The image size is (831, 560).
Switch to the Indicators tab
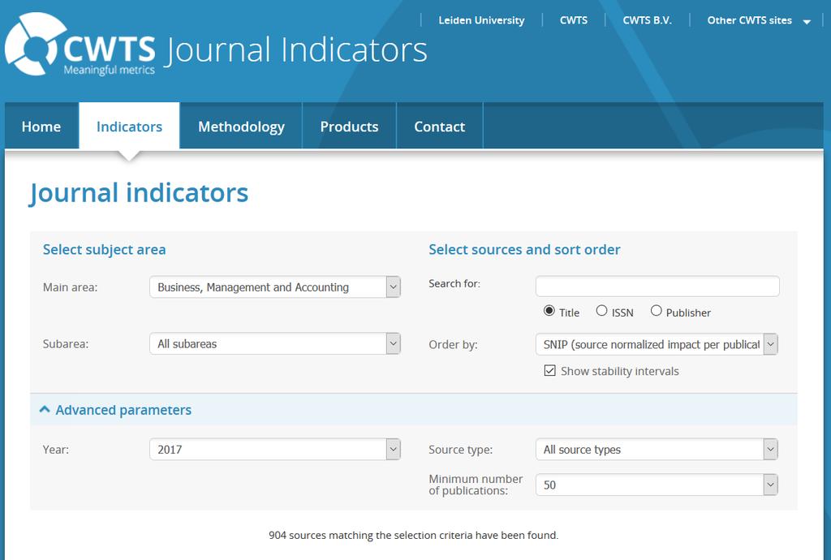click(129, 126)
